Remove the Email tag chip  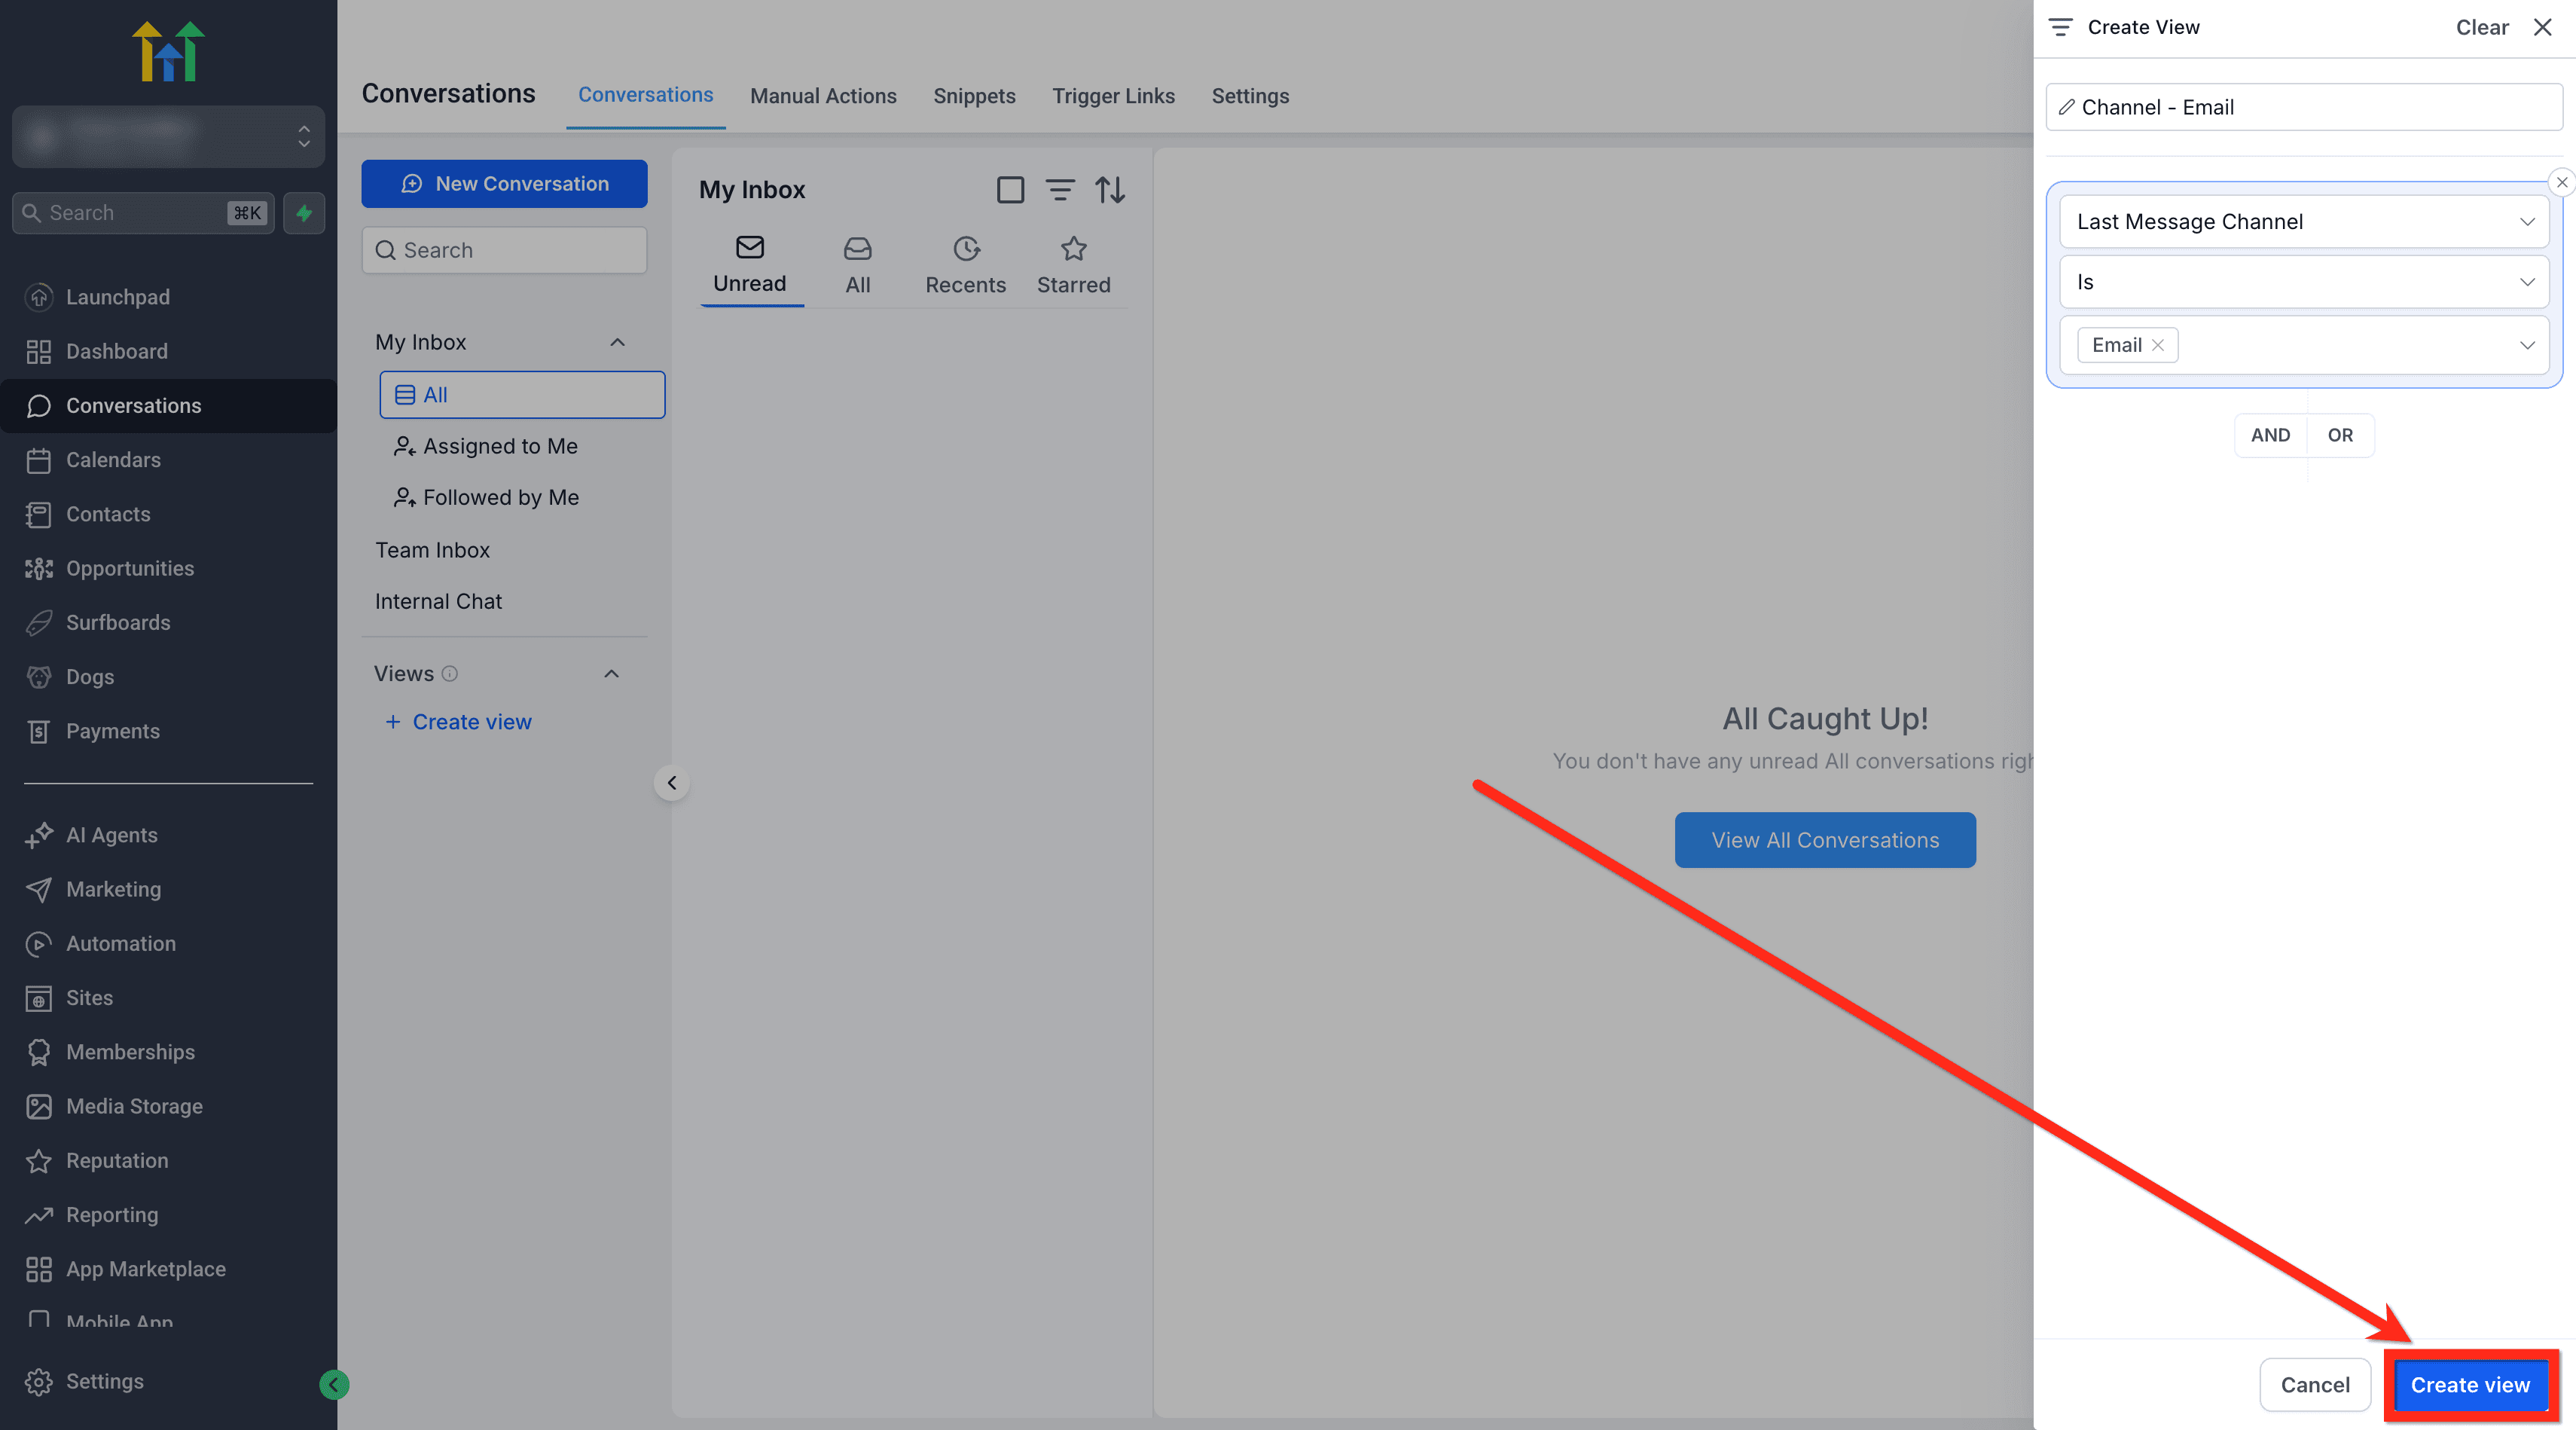(x=2157, y=345)
